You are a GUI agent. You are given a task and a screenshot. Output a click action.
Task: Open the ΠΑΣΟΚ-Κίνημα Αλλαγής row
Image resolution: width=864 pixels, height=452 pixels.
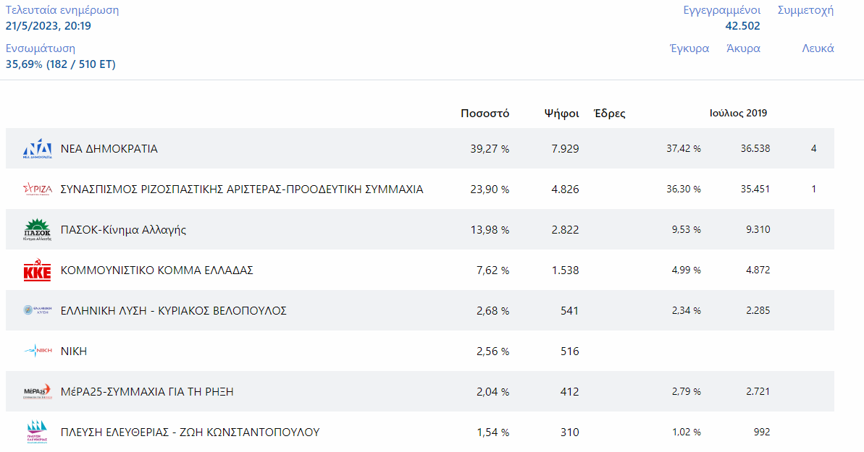coord(123,230)
